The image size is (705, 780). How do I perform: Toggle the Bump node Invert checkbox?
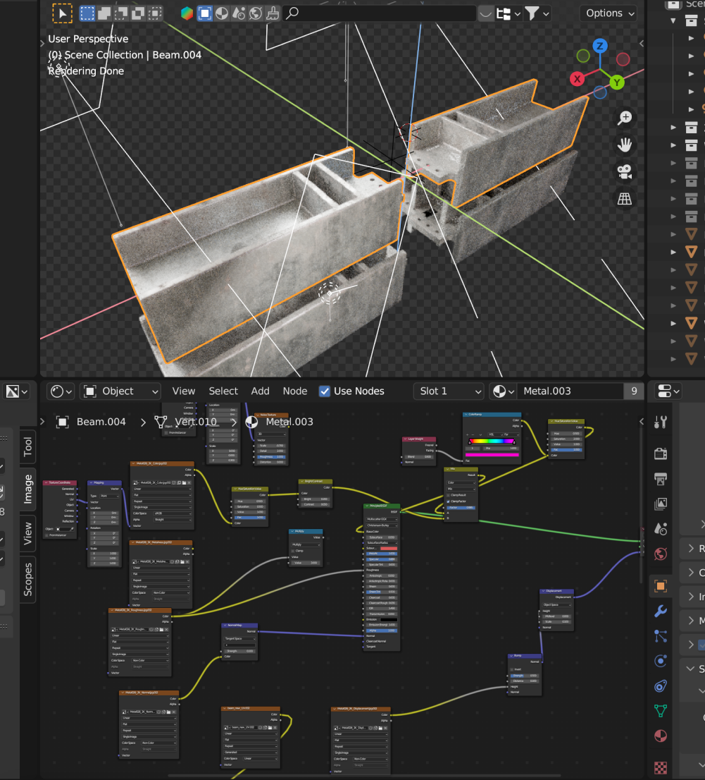[512, 669]
